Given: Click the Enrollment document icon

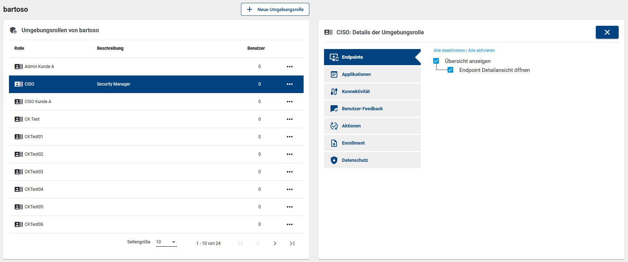Looking at the screenshot, I should [x=334, y=143].
